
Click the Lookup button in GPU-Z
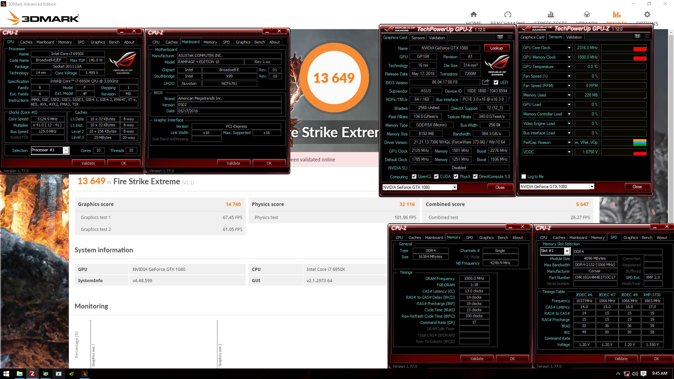[496, 48]
